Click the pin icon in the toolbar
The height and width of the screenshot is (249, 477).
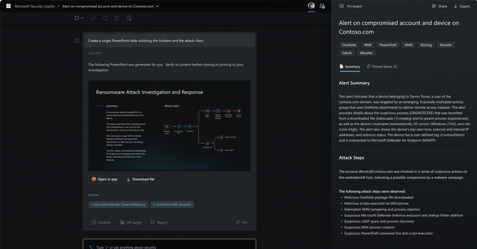[93, 18]
